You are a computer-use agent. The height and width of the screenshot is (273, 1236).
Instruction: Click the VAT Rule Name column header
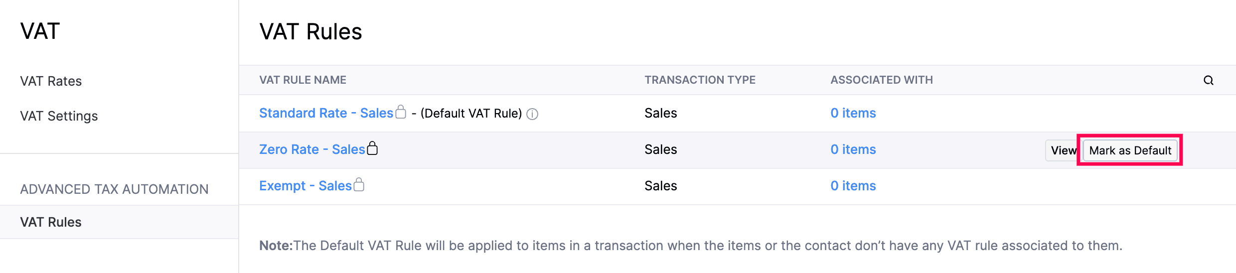[303, 80]
